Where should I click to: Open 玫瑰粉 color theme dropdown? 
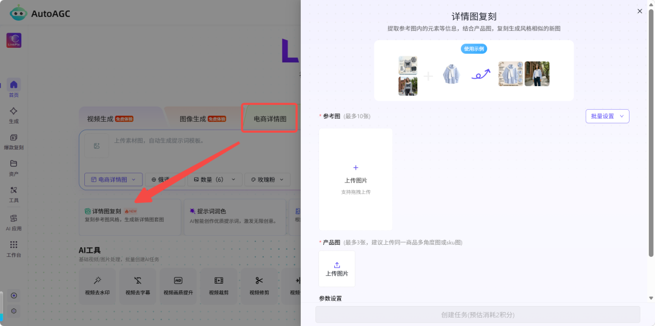click(267, 179)
